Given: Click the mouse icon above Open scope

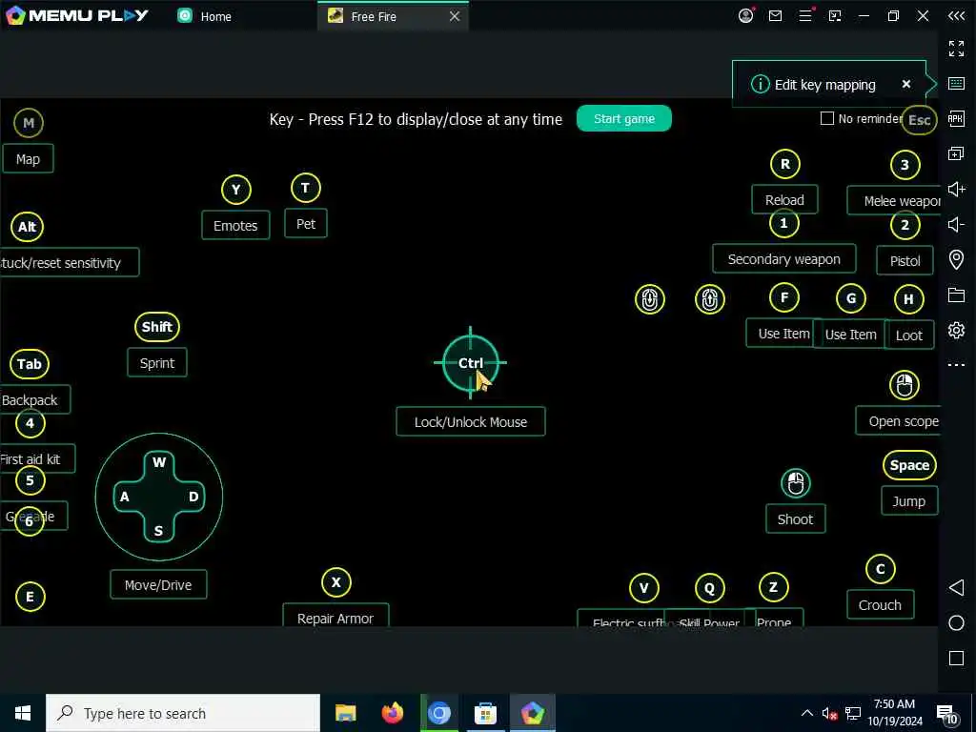Looking at the screenshot, I should pyautogui.click(x=904, y=385).
